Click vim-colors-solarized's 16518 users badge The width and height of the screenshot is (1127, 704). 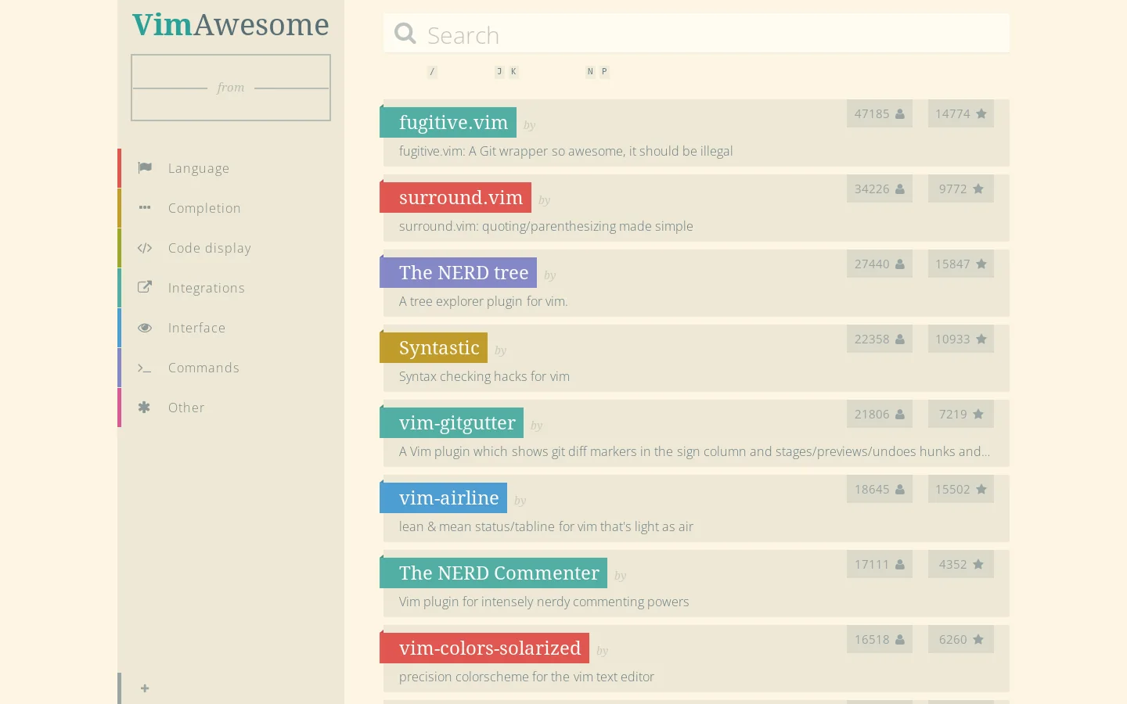(880, 639)
